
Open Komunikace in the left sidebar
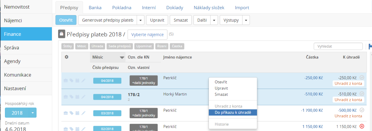(26, 75)
